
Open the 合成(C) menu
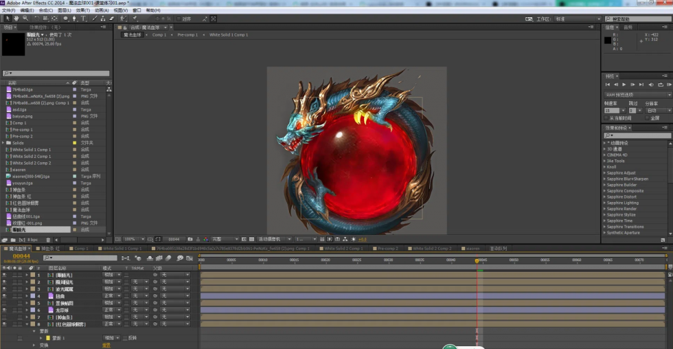point(46,10)
